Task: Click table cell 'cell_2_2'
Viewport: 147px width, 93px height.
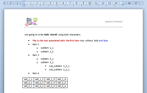Action: 39,83
